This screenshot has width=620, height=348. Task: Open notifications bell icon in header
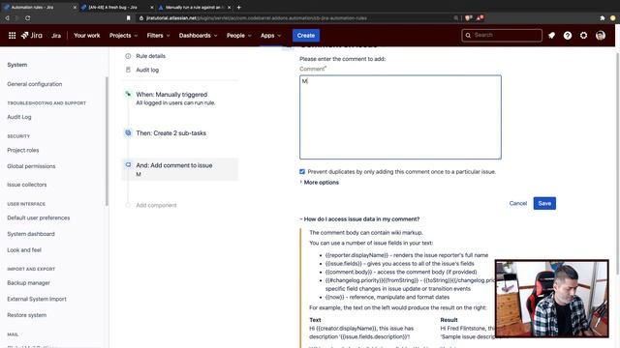pyautogui.click(x=551, y=36)
